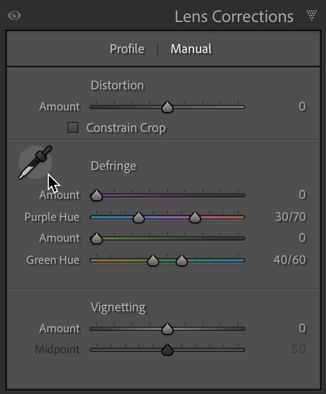The height and width of the screenshot is (394, 326).
Task: Click the left Green Hue slider handle
Action: point(153,260)
